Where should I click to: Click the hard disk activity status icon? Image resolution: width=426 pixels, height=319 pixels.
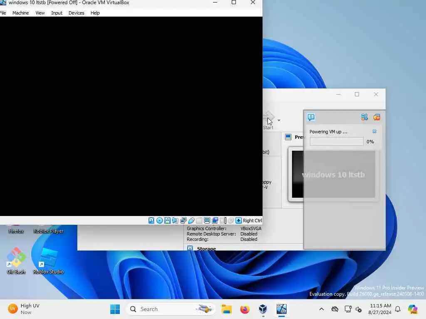[151, 221]
